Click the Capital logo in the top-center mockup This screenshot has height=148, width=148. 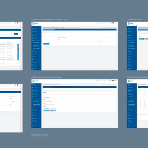click(35, 24)
